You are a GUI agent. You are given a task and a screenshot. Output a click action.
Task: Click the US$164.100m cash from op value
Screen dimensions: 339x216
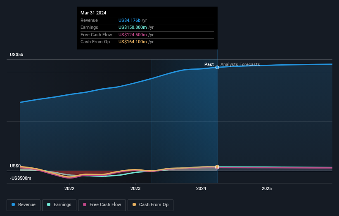tap(133, 42)
